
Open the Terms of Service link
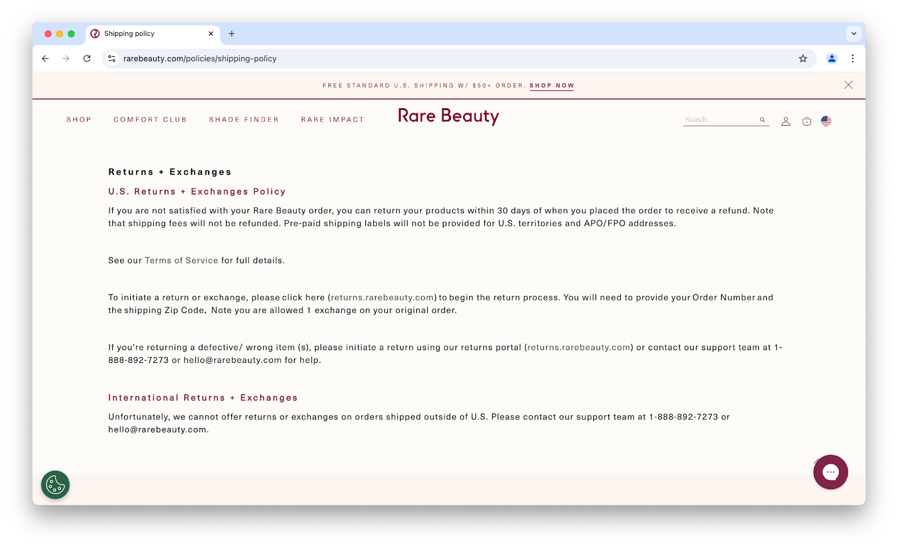pos(181,260)
